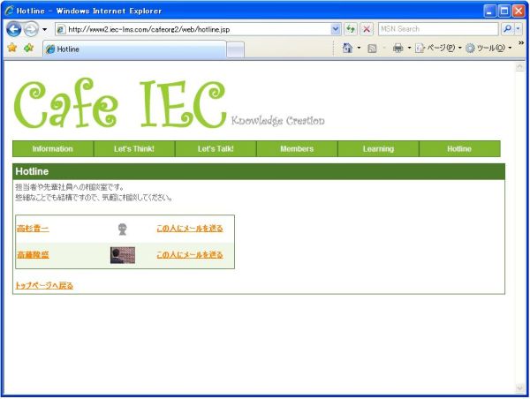The image size is (530, 399).
Task: Maximize the Internet Explorer window
Action: (x=504, y=11)
